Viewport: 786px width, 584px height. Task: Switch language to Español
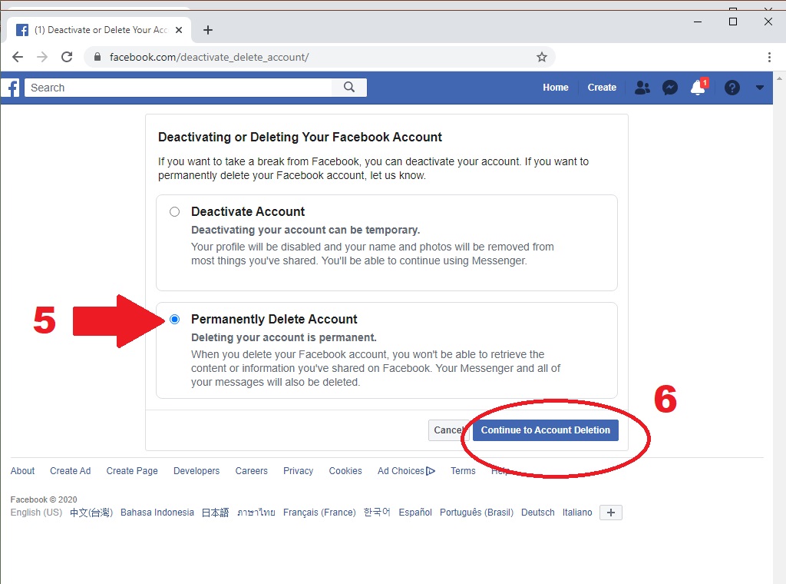pos(415,513)
